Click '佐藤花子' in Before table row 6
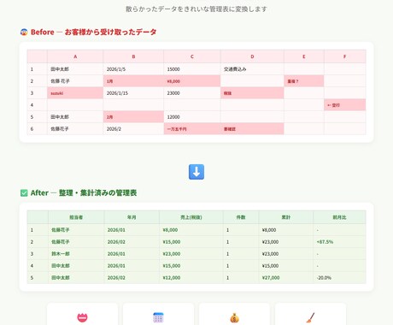Screen dimensions: 393x325 (75, 129)
